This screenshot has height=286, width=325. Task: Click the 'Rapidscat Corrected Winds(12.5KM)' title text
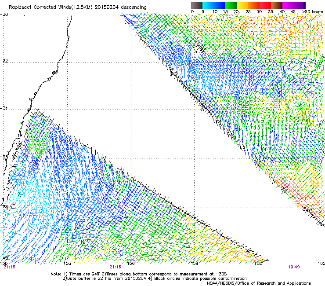click(x=51, y=7)
